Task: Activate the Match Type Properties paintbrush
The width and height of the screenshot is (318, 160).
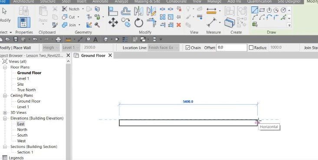Action: click(x=55, y=25)
